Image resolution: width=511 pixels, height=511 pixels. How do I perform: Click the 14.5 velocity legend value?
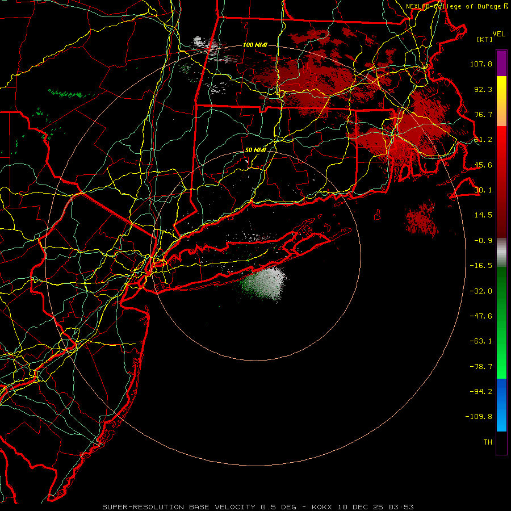[x=483, y=215]
